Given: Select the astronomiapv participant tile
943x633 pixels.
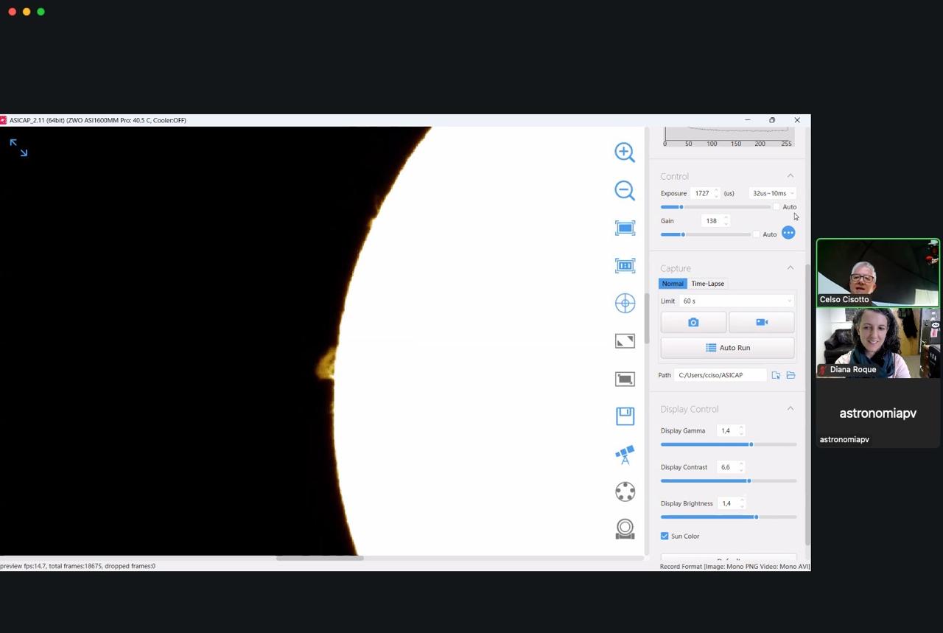Looking at the screenshot, I should [x=877, y=413].
